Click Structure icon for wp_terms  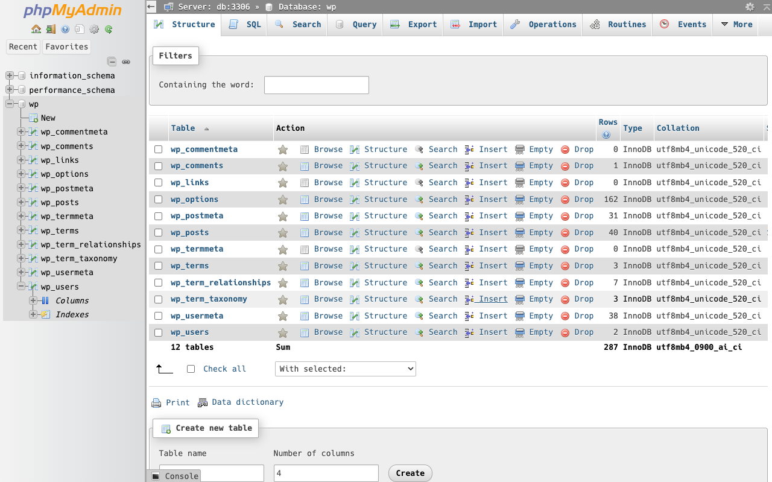click(355, 266)
